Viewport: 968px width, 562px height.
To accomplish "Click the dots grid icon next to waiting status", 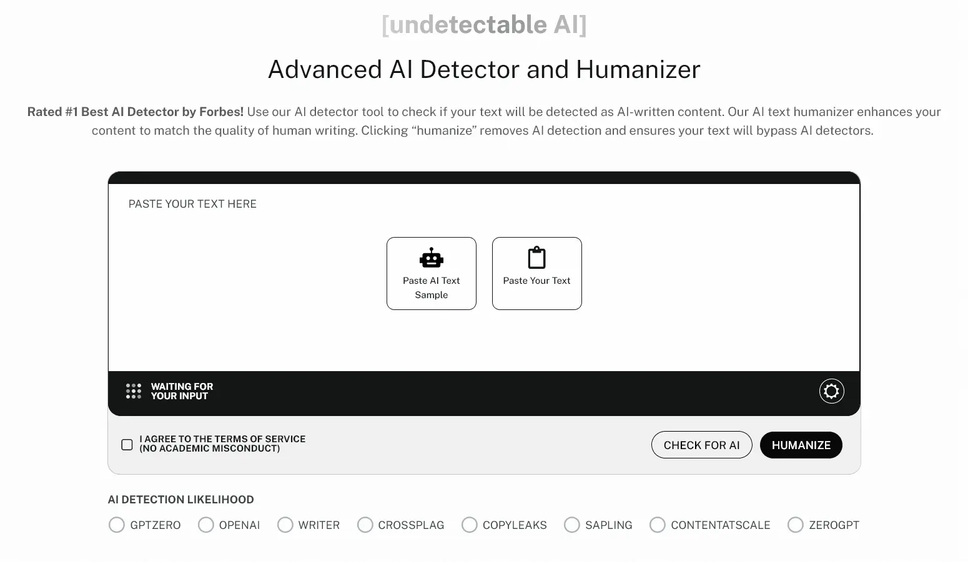I will [x=133, y=391].
